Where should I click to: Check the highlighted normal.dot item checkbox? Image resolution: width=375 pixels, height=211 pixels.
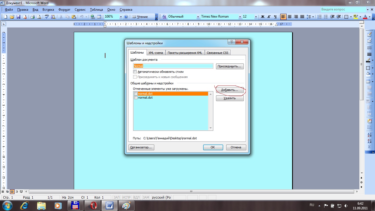click(x=136, y=94)
